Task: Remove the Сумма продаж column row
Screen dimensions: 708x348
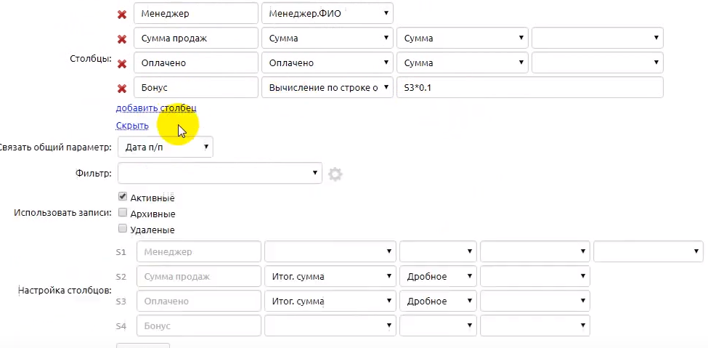Action: 122,39
